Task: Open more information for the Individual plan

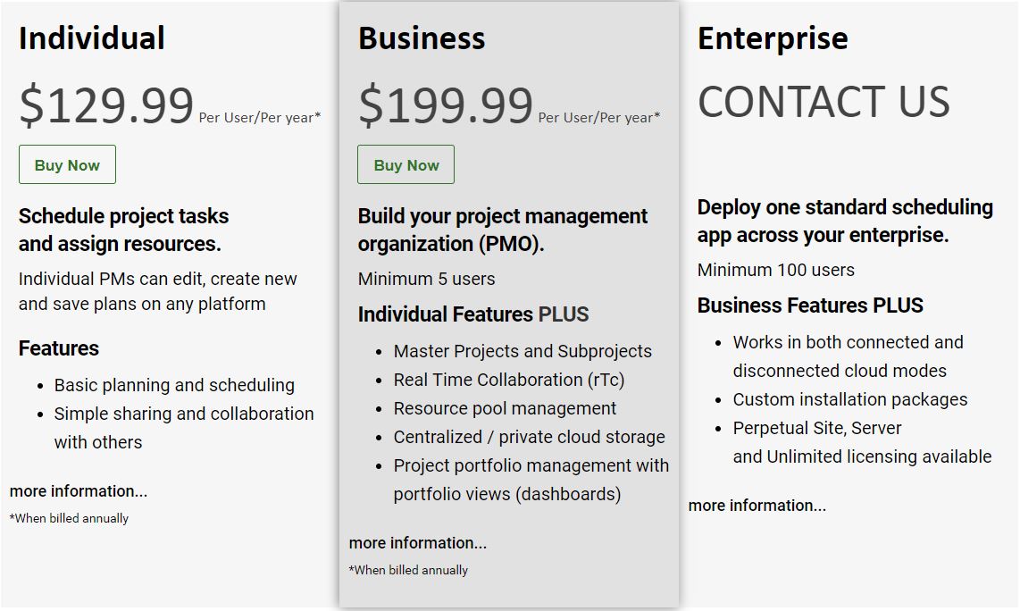Action: [79, 491]
